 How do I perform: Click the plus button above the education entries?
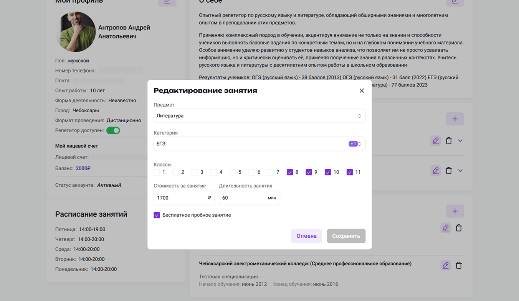point(455,211)
